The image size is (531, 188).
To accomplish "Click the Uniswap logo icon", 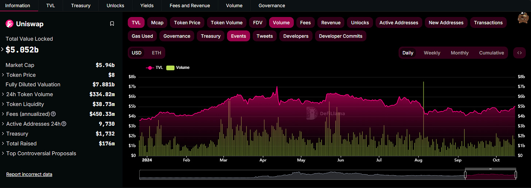I will (9, 24).
